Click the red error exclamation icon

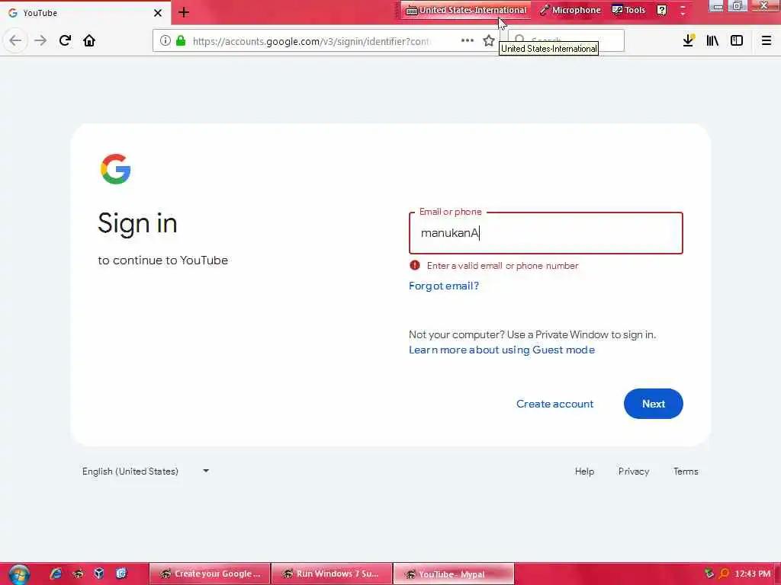pyautogui.click(x=414, y=265)
